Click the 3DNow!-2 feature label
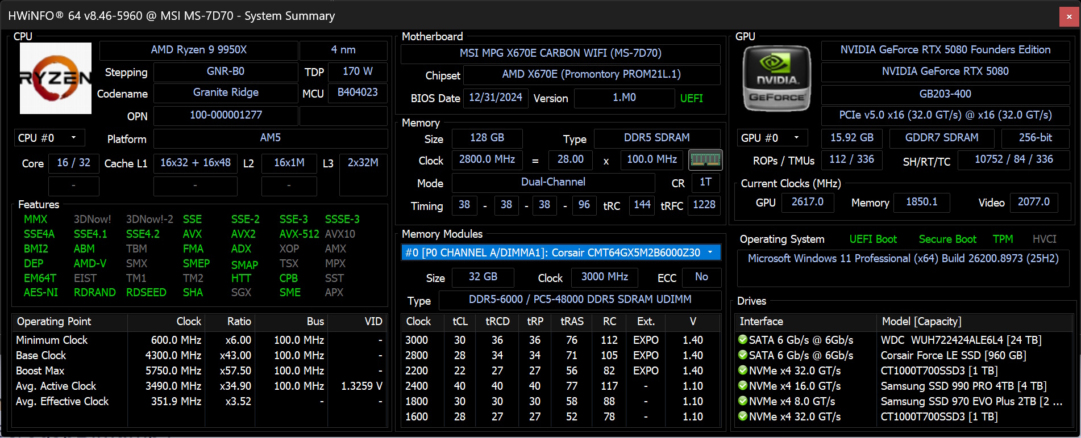The width and height of the screenshot is (1081, 438). pos(149,219)
